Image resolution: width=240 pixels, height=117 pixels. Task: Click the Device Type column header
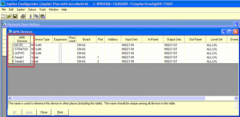42,39
